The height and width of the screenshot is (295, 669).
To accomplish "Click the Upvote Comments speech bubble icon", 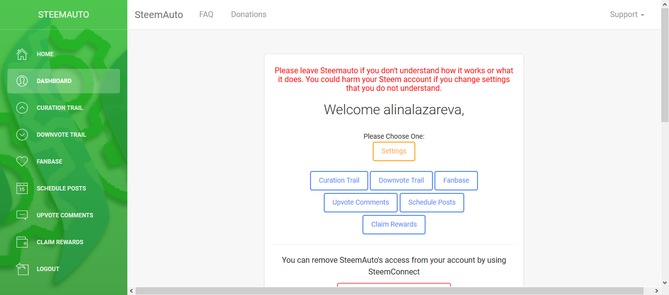I will [x=22, y=215].
